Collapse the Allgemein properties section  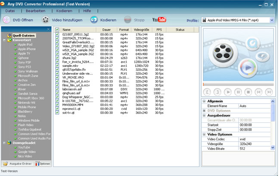click(x=204, y=101)
